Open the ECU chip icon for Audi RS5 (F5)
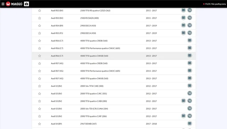227x129 pixels. [x=183, y=33]
